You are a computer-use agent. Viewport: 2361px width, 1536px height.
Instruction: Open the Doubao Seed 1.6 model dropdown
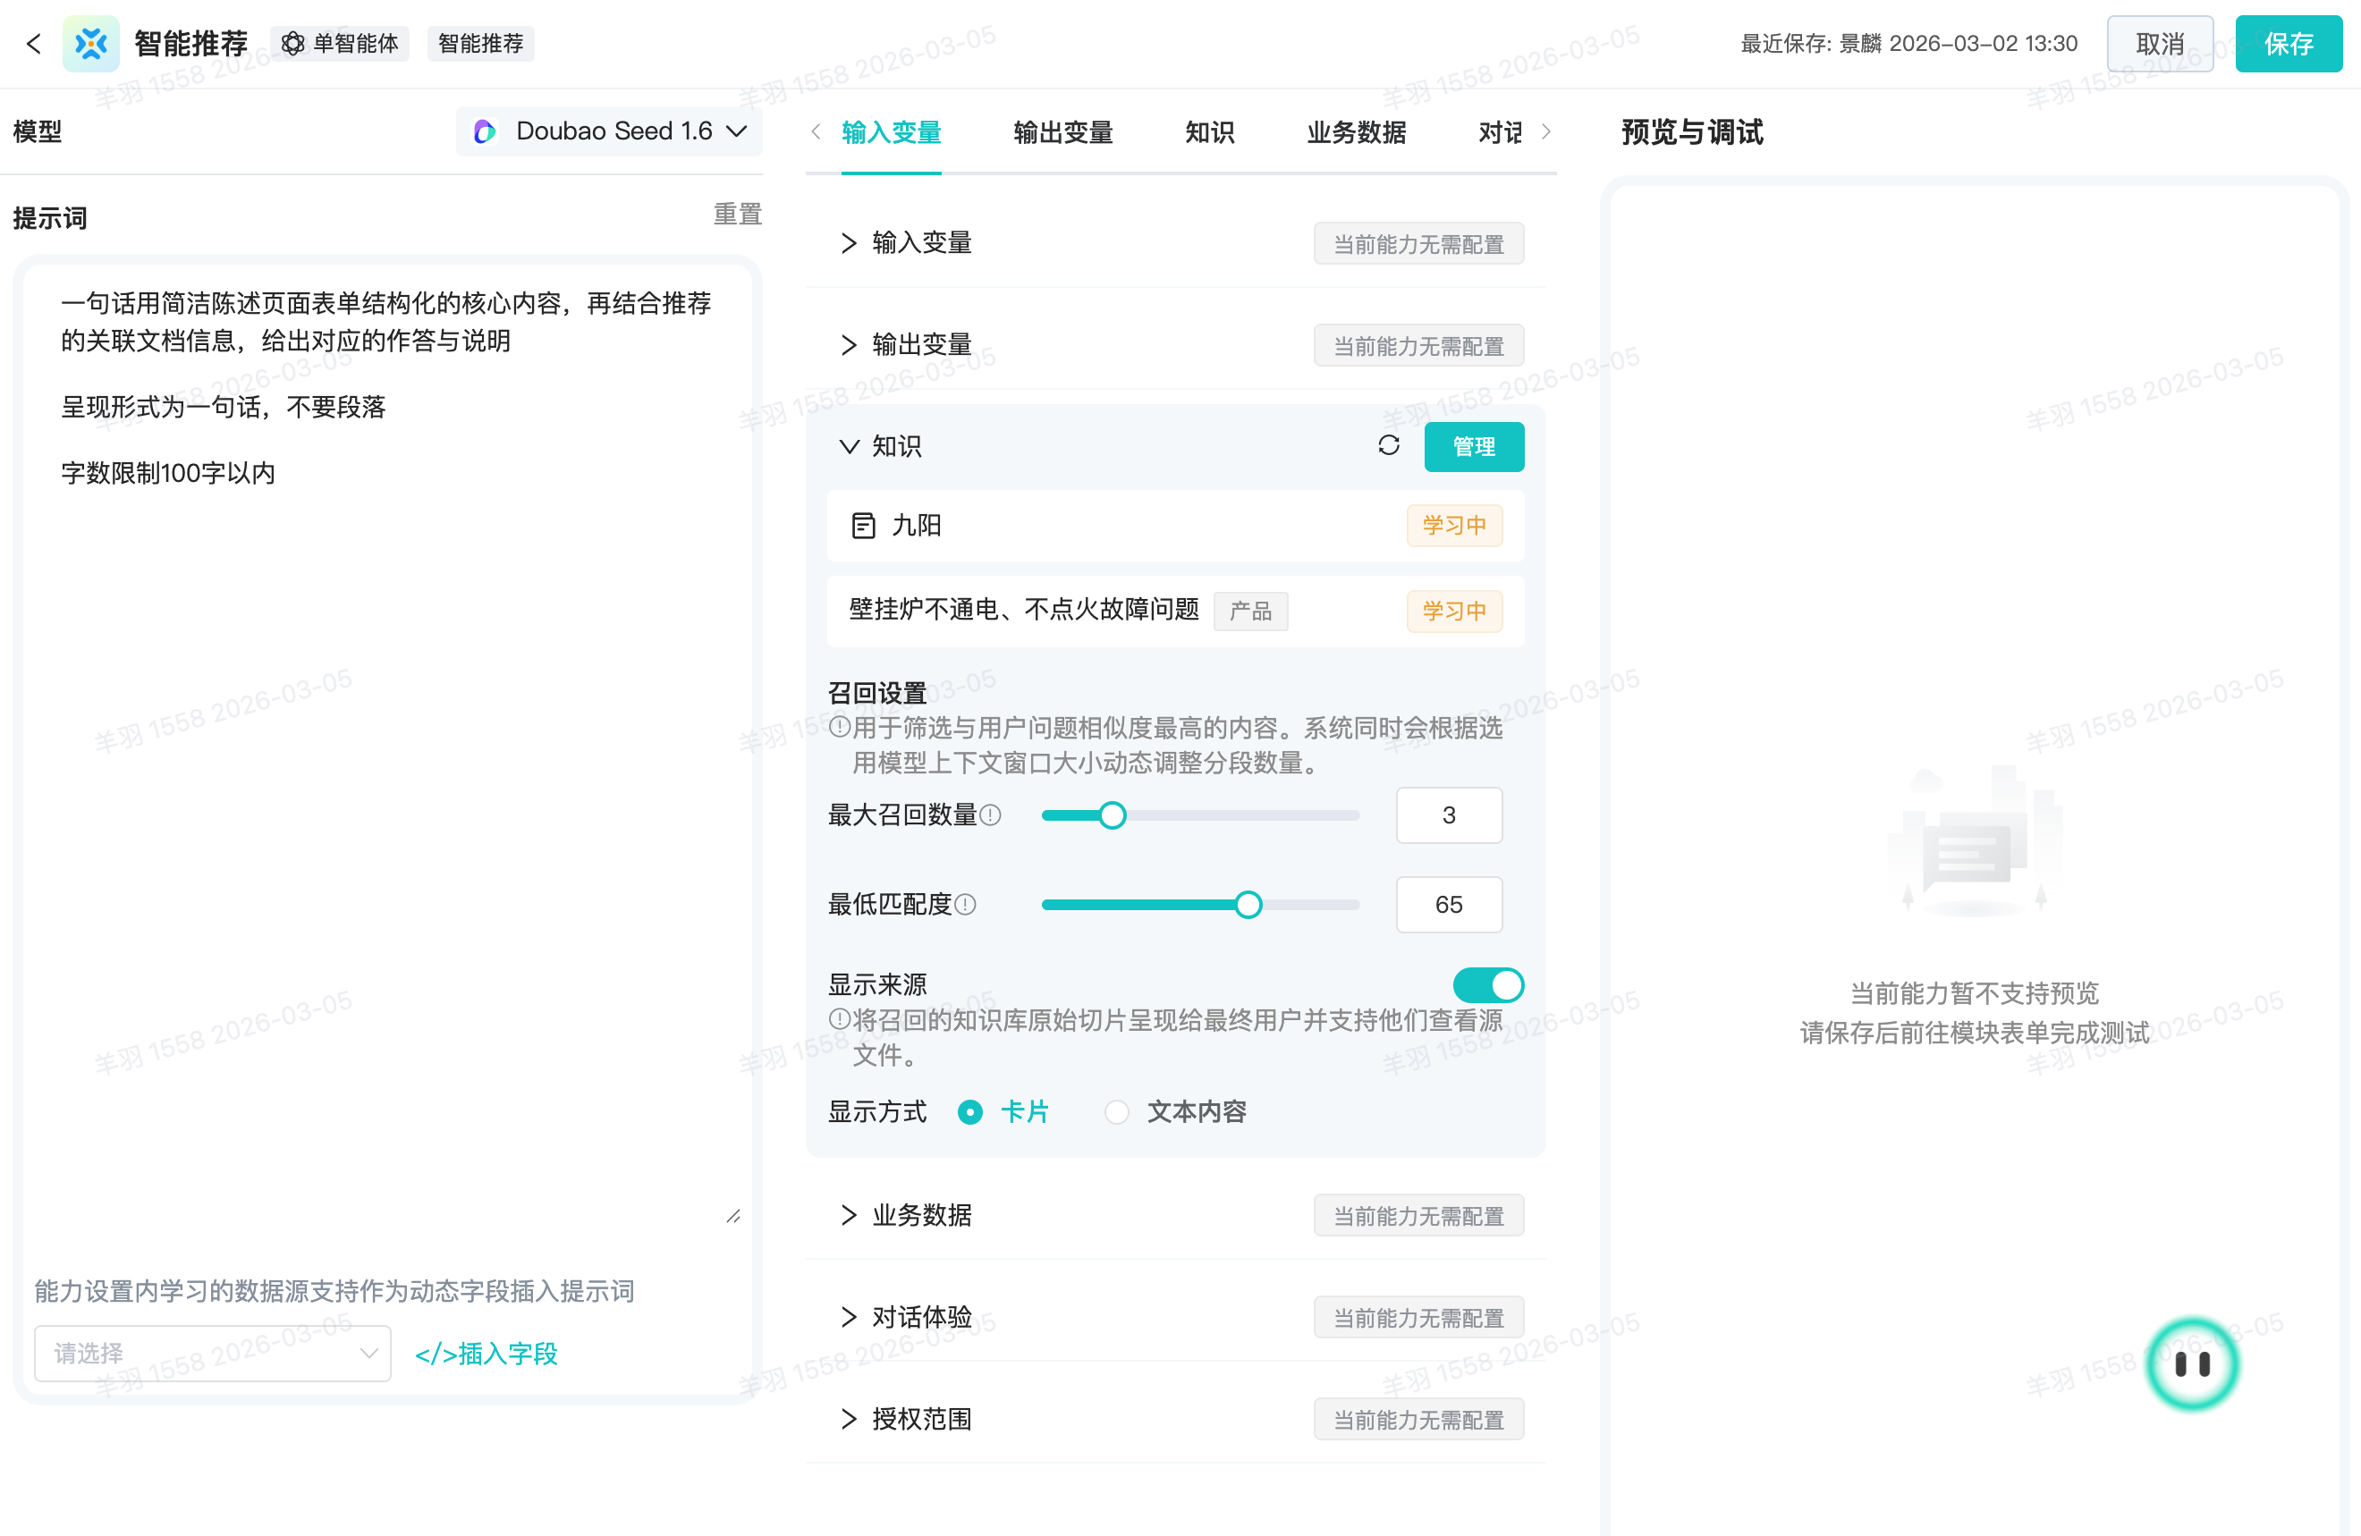pyautogui.click(x=610, y=131)
